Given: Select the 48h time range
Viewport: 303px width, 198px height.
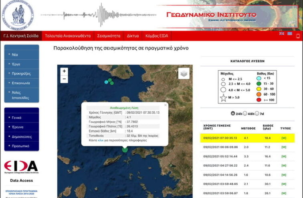Looking at the screenshot, I should pos(245,113).
